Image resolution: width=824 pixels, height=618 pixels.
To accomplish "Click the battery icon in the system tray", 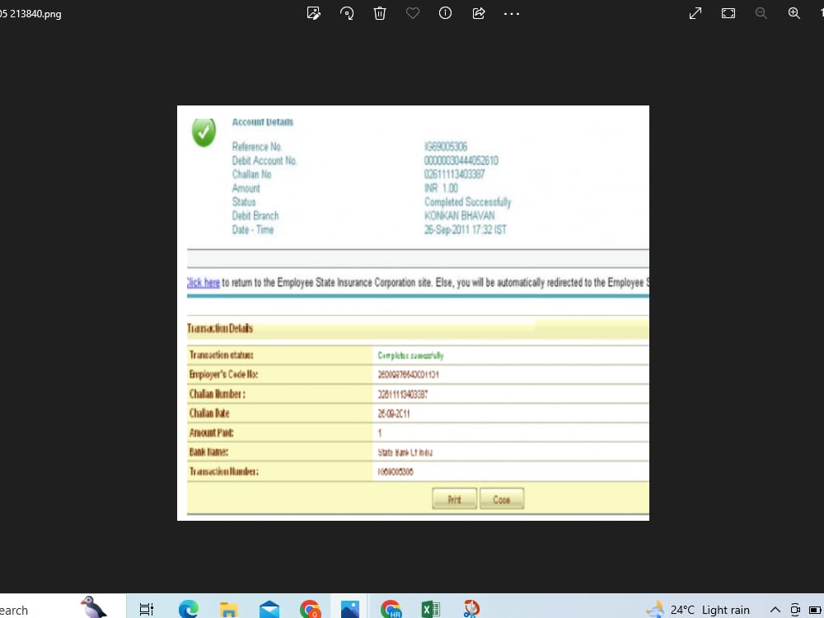I will 816,610.
